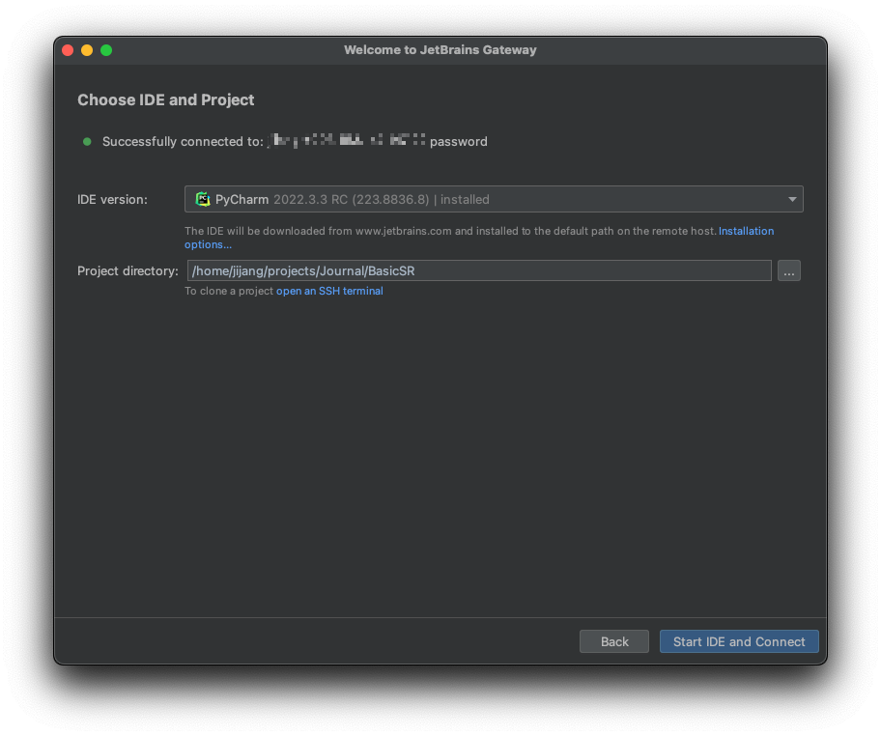Click the PyCharm logo in the IDE version field
The image size is (881, 736).
tap(203, 199)
